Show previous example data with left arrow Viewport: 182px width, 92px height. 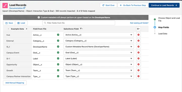pos(8,29)
